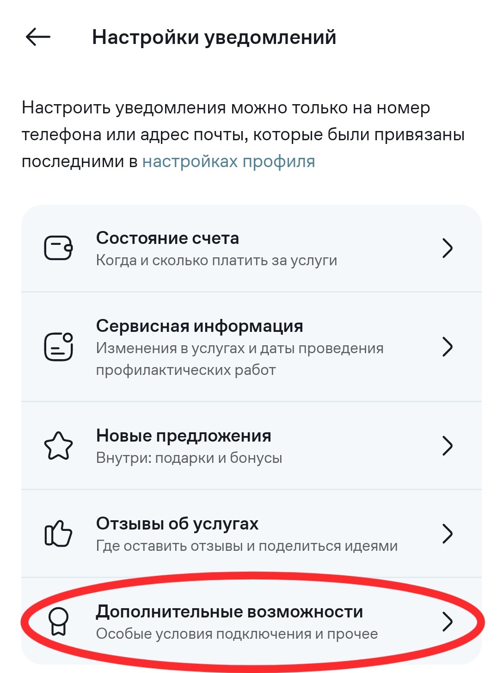This screenshot has width=503, height=673.
Task: Open Сервисная информация via its right chevron
Action: click(447, 347)
